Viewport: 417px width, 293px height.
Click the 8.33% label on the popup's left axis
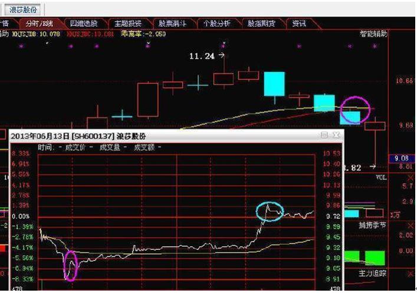pos(20,153)
